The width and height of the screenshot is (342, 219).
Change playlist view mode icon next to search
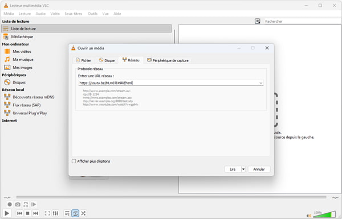(x=258, y=21)
